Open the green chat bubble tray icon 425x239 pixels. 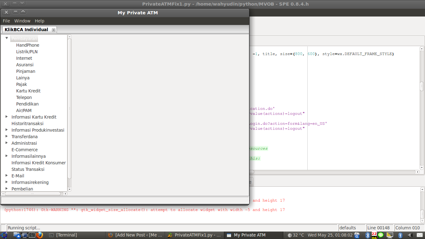click(x=381, y=235)
